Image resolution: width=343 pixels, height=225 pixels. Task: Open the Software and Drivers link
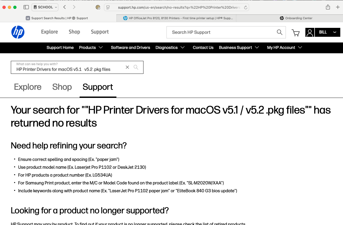(130, 48)
